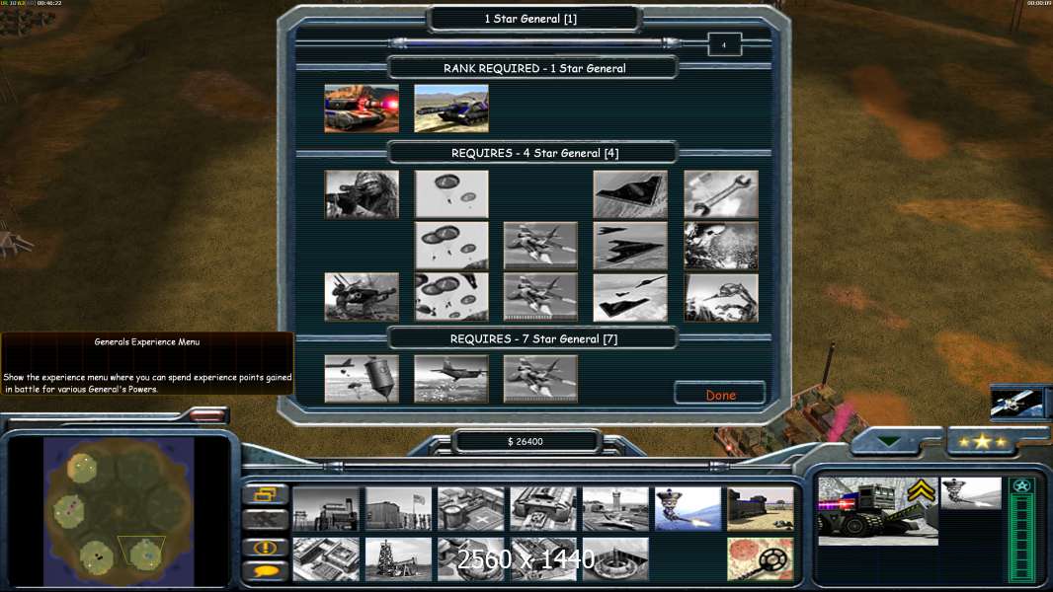Select the cargo plane drop power under 7 Star
This screenshot has height=592, width=1053.
(451, 379)
